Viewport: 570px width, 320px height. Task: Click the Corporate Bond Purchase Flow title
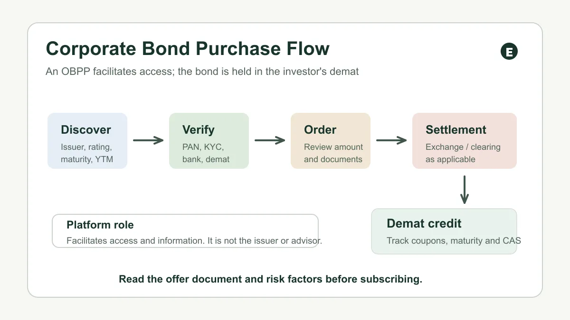click(188, 49)
